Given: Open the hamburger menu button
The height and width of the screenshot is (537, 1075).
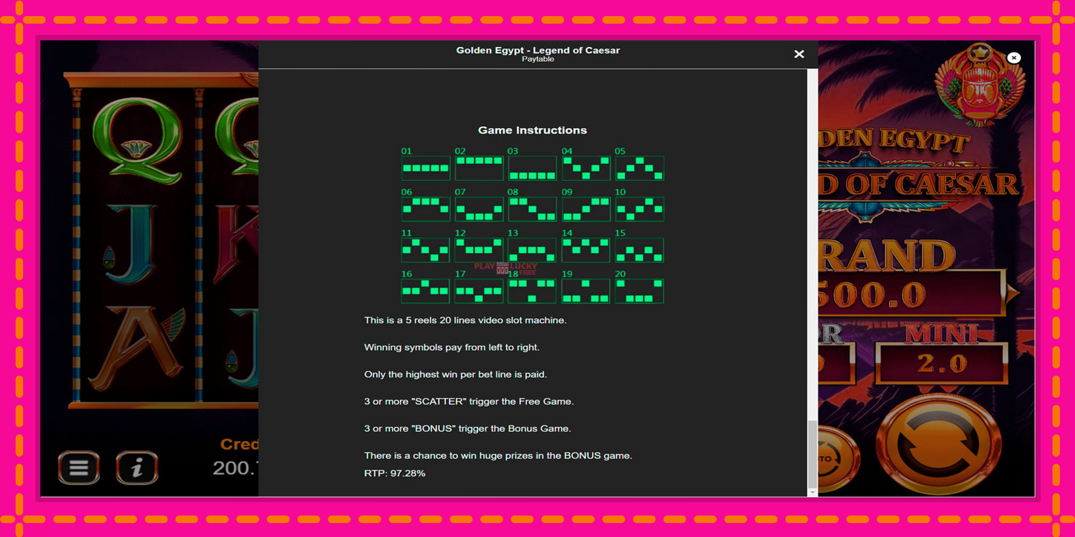Looking at the screenshot, I should [79, 468].
